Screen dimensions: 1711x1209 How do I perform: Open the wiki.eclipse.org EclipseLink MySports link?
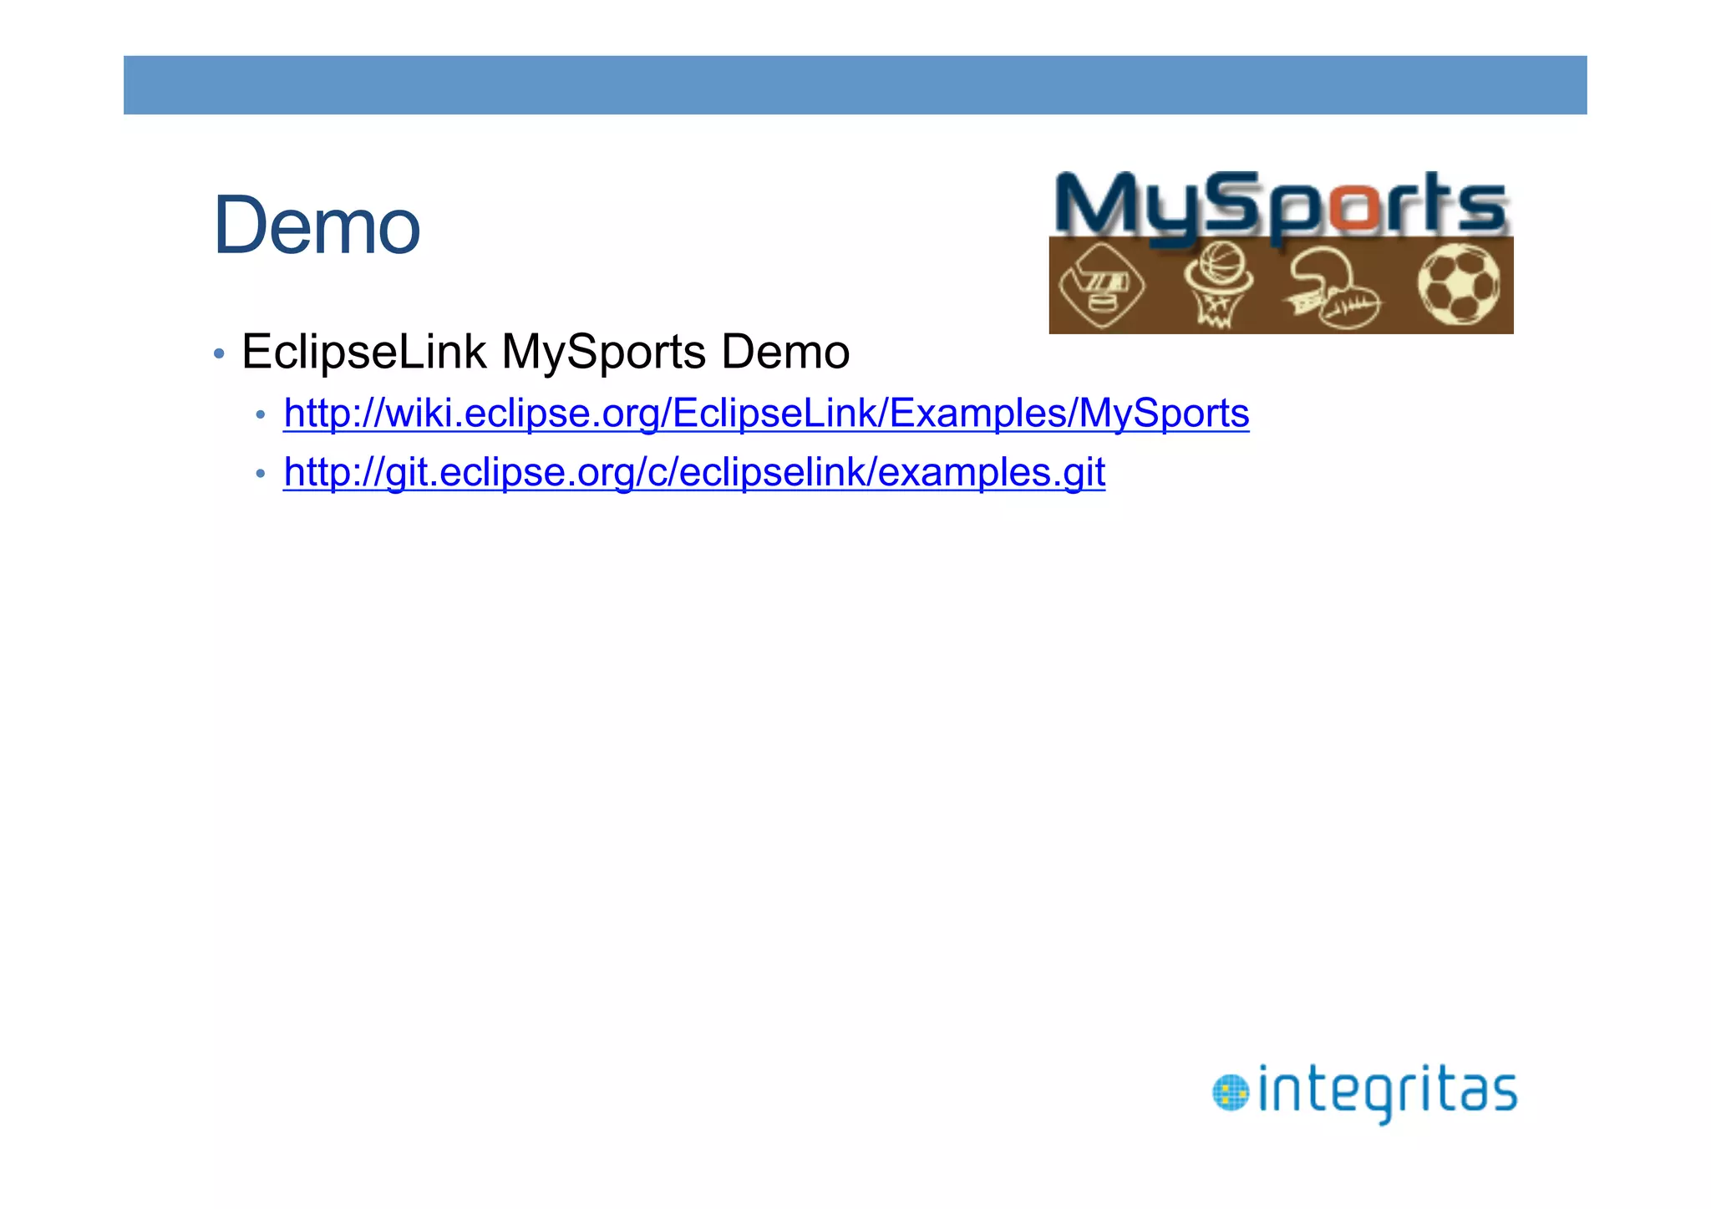tap(766, 414)
